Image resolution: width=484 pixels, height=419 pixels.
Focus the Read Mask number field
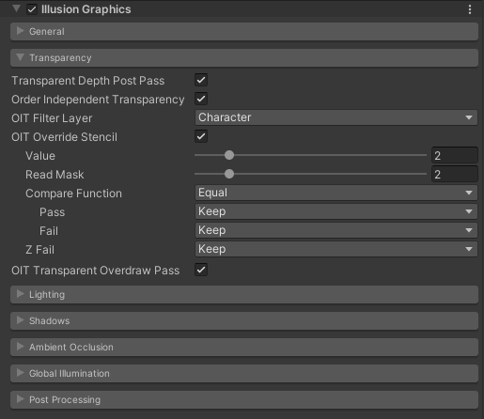[455, 174]
